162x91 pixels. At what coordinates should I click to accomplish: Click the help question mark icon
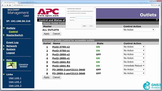point(157,20)
